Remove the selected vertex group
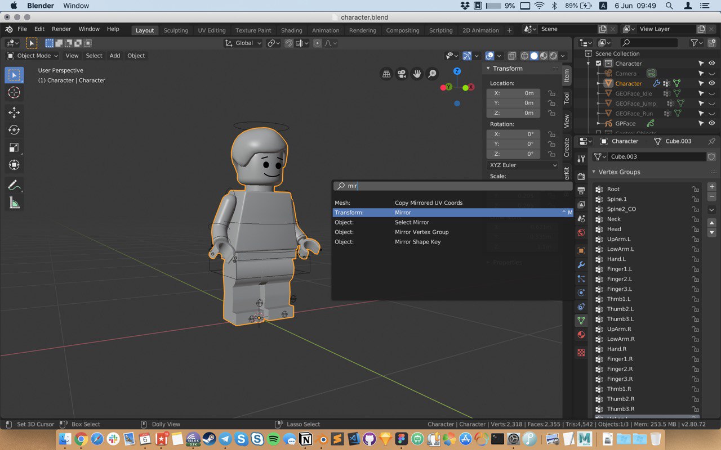This screenshot has width=721, height=450. [x=712, y=197]
